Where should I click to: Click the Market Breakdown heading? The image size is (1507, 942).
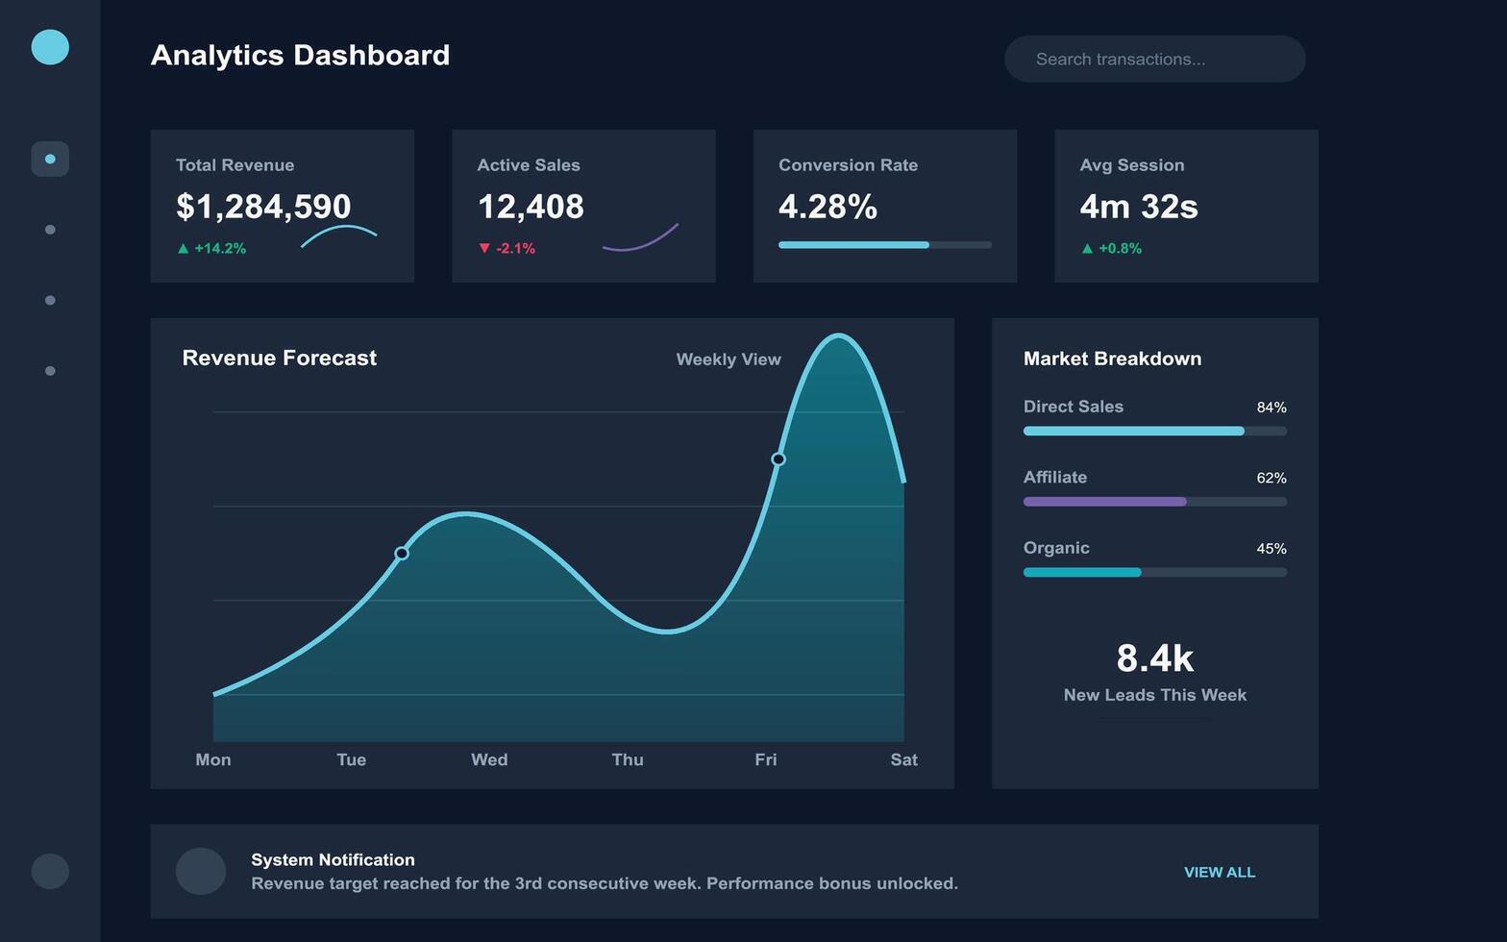(1112, 359)
